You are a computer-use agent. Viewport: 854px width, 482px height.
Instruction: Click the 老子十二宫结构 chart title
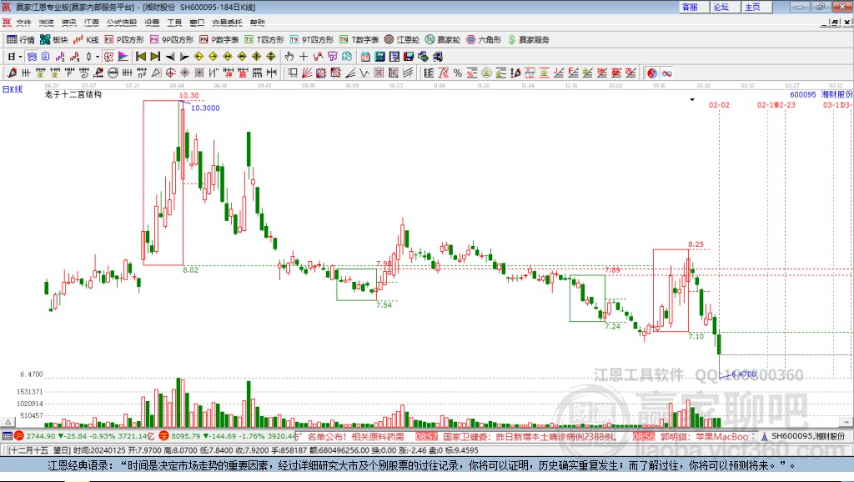(x=73, y=94)
